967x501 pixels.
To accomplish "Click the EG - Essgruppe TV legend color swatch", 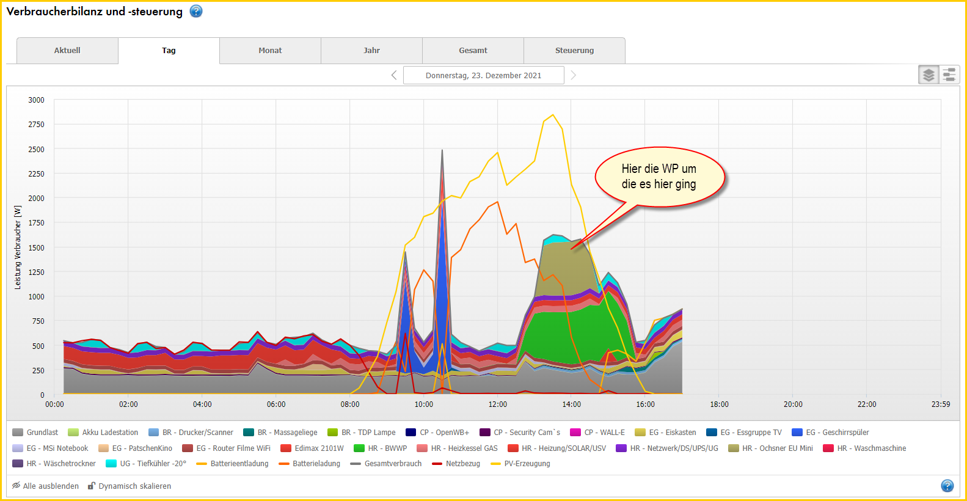I will [712, 433].
